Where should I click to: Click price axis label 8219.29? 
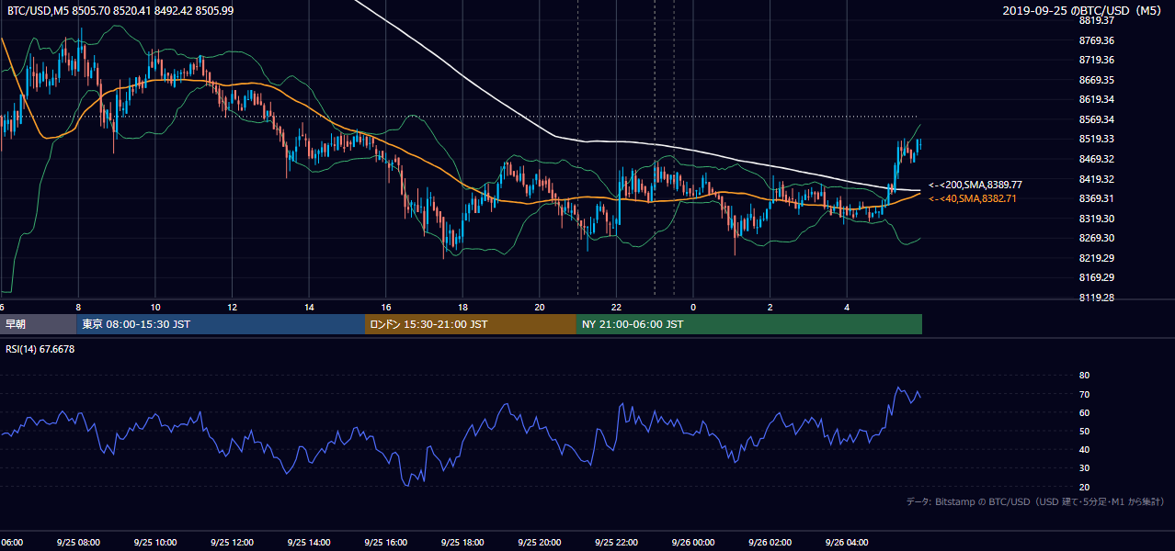1097,258
